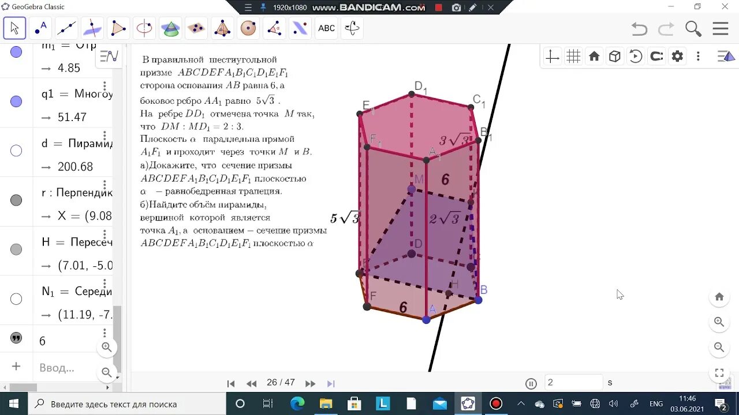The height and width of the screenshot is (415, 739).
Task: Select the Polygon tool
Action: 118,28
